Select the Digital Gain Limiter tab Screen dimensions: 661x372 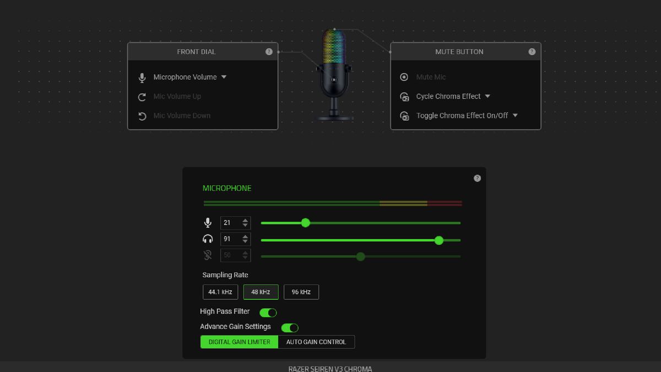click(239, 342)
